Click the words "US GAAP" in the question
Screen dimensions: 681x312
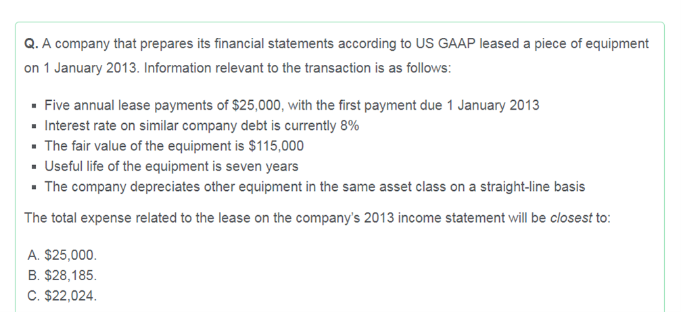coord(445,44)
